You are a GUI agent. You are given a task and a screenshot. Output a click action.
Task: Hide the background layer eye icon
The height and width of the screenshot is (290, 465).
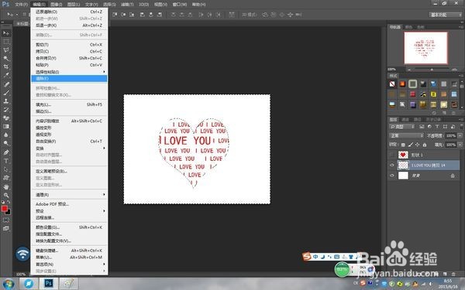pyautogui.click(x=392, y=176)
